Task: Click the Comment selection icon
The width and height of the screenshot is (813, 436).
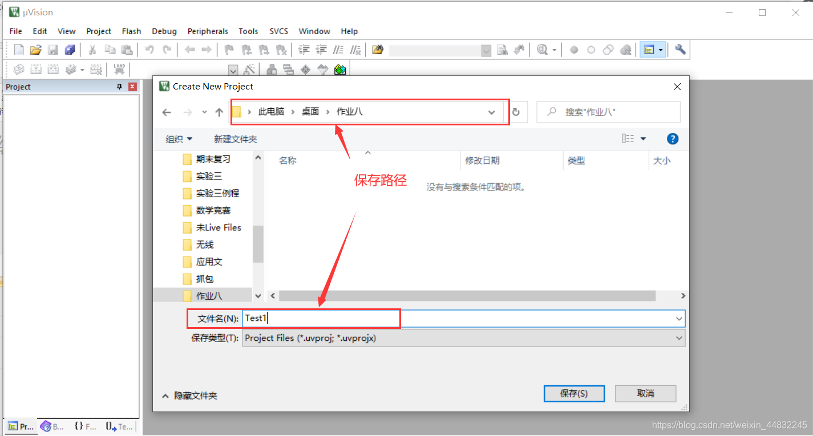Action: pos(338,50)
